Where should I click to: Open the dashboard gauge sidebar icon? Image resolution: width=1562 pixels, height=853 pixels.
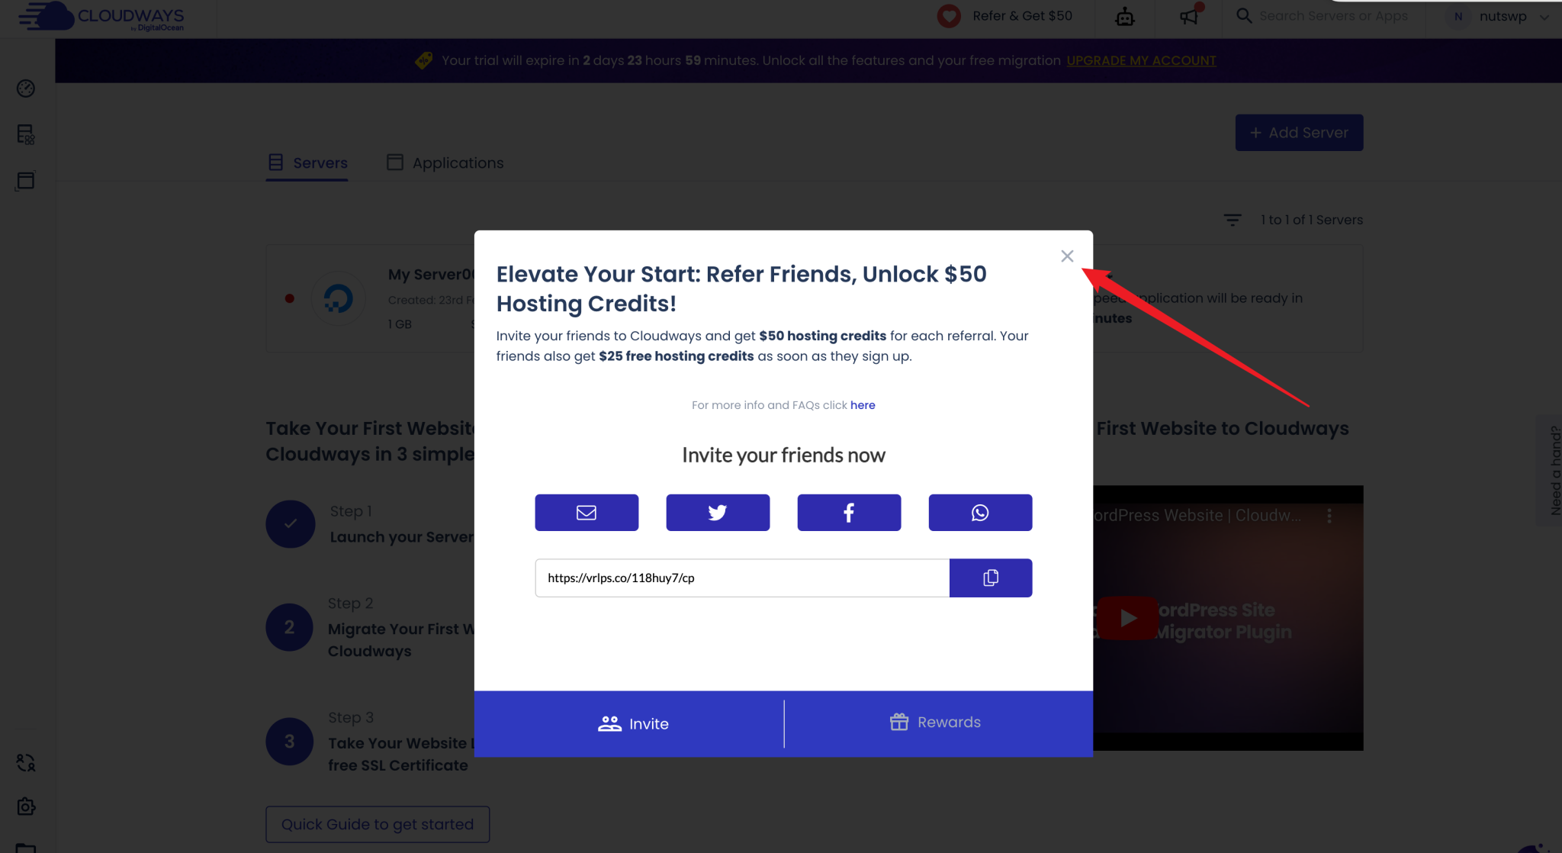26,89
